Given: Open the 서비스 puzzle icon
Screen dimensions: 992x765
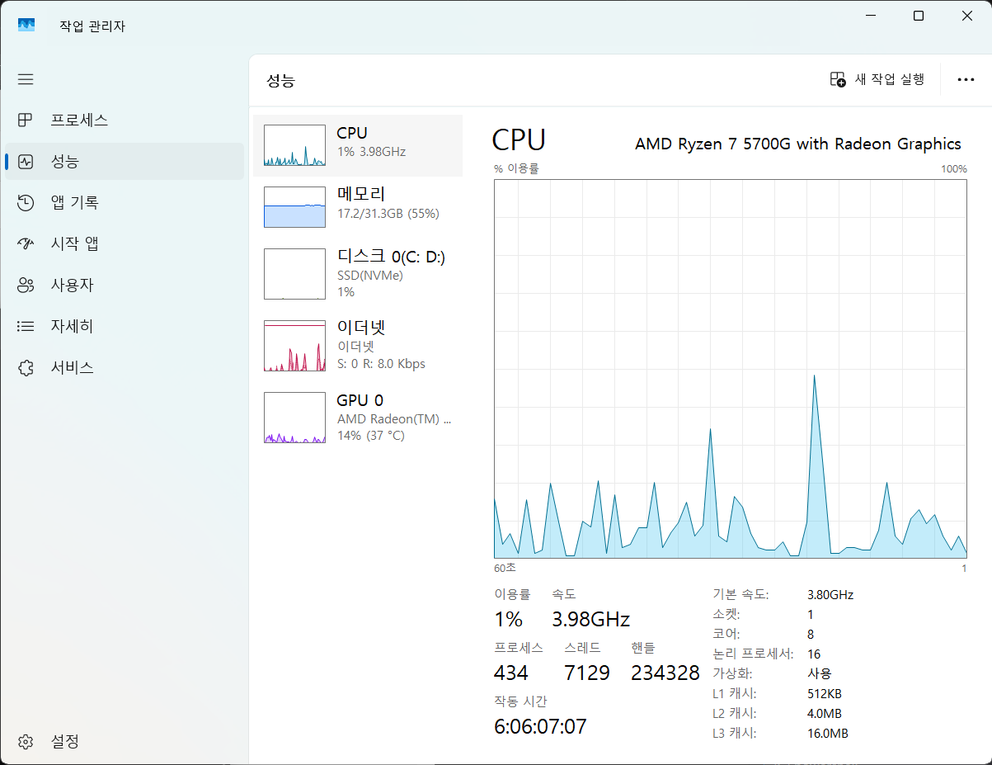Looking at the screenshot, I should click(26, 368).
